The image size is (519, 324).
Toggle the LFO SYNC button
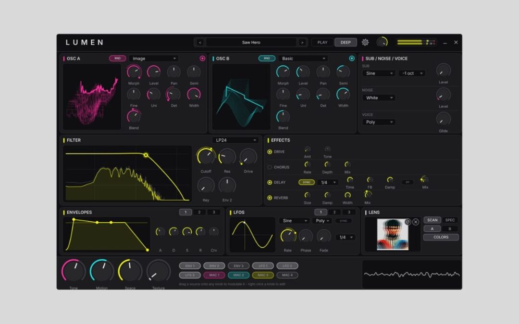(343, 221)
